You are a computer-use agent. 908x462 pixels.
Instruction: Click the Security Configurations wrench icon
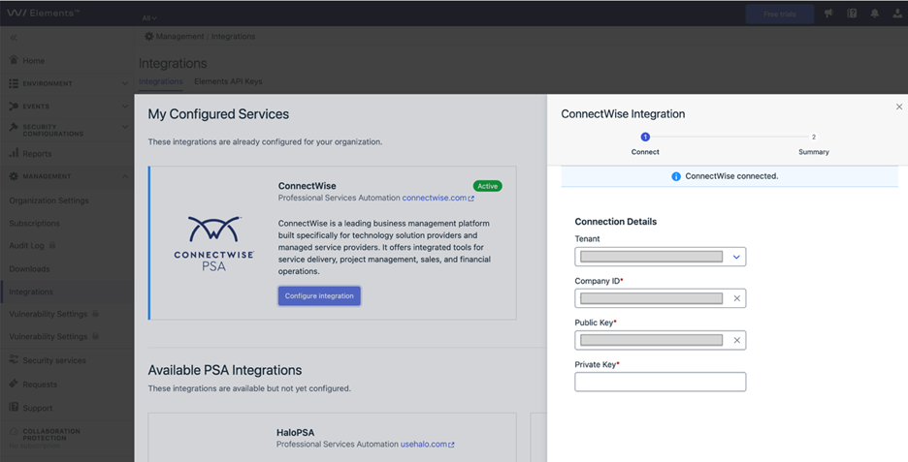pos(14,127)
